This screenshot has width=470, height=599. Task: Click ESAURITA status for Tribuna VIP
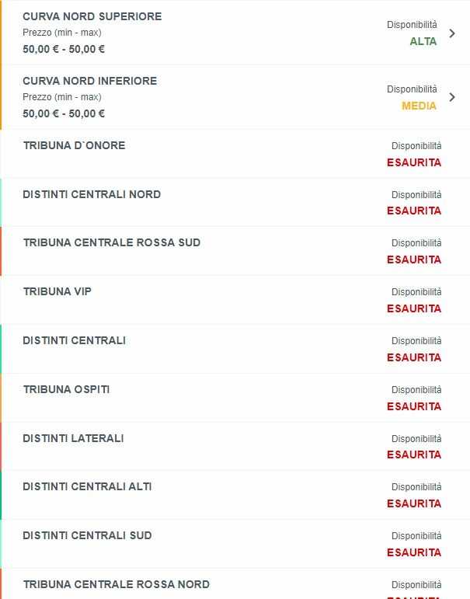click(414, 308)
